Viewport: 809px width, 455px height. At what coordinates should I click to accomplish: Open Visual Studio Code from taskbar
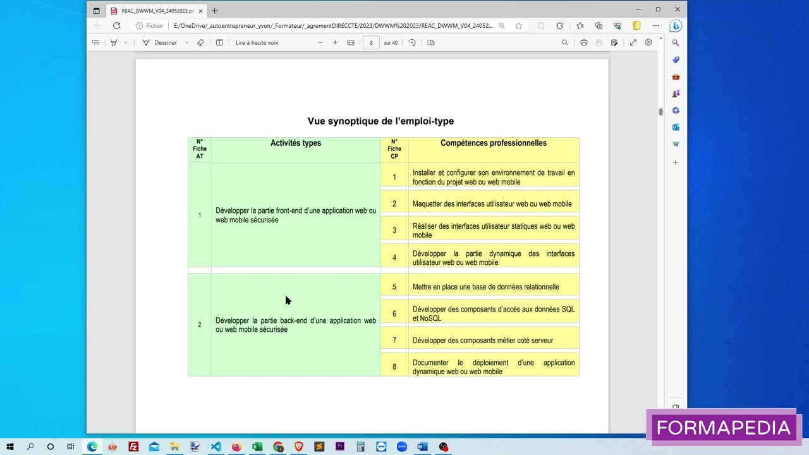[x=216, y=447]
